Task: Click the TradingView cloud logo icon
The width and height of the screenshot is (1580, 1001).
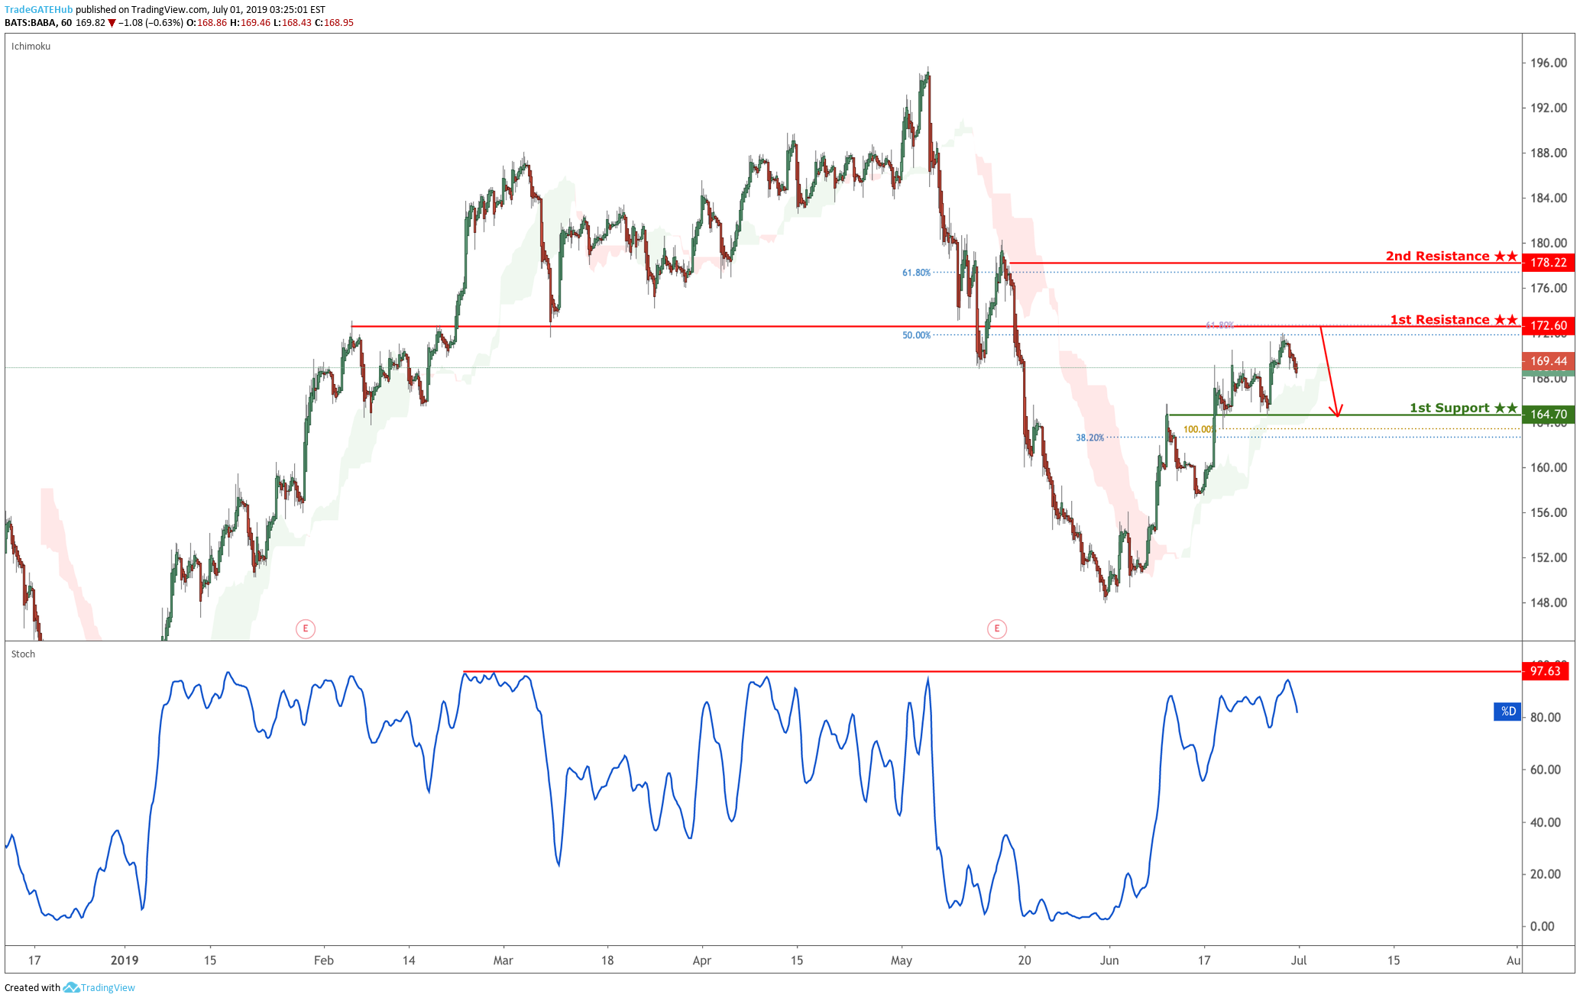Action: pyautogui.click(x=71, y=987)
